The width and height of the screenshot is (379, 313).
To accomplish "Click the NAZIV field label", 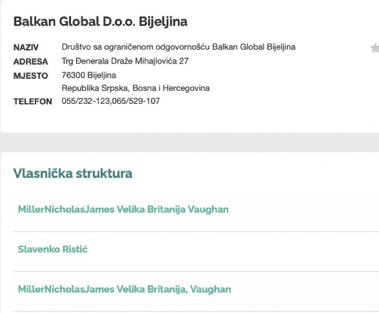I will 26,47.
